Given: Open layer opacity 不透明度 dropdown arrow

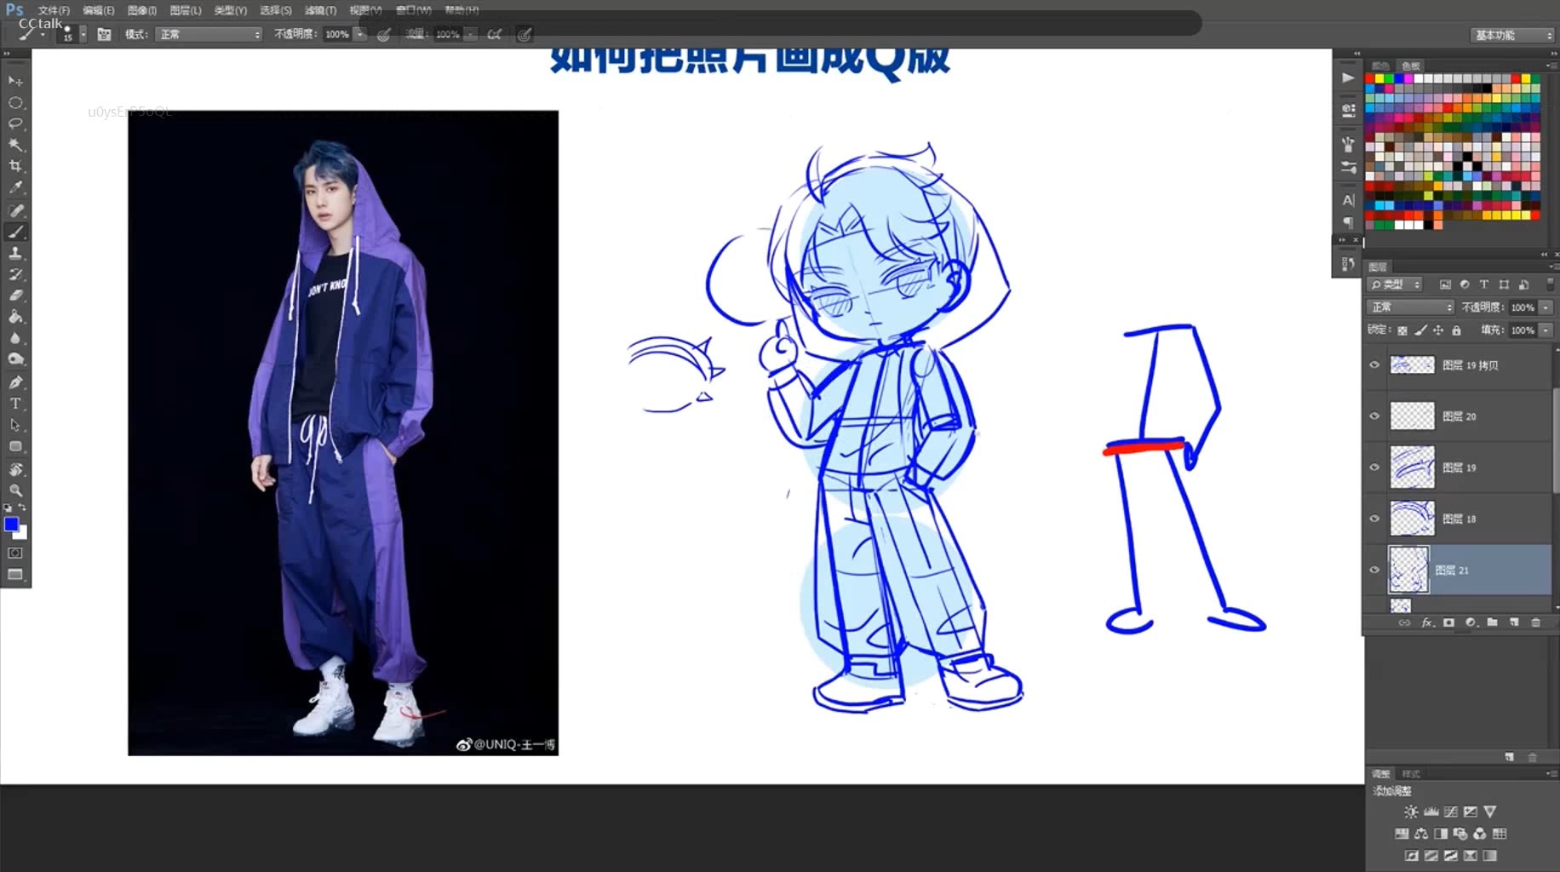Looking at the screenshot, I should click(x=1546, y=307).
